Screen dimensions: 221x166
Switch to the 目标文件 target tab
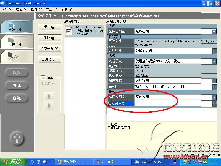(17, 42)
